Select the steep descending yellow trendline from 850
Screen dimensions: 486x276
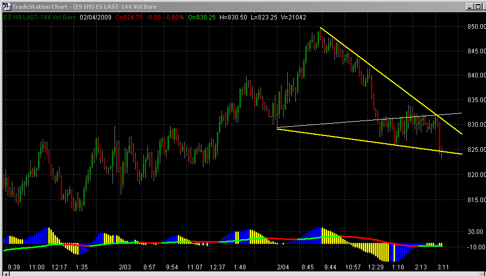click(391, 81)
